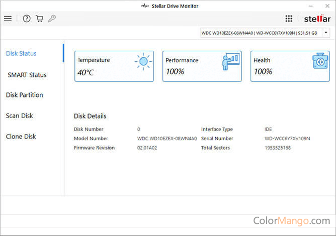Open the apps grid icon

point(289,19)
